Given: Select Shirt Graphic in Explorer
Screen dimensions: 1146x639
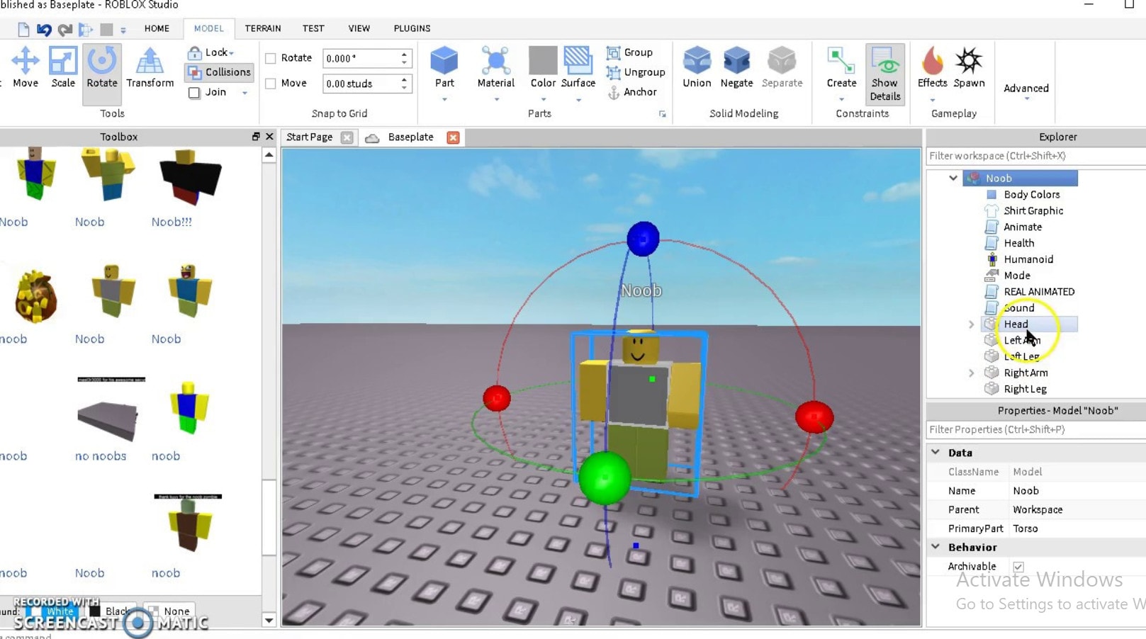Looking at the screenshot, I should coord(1033,210).
